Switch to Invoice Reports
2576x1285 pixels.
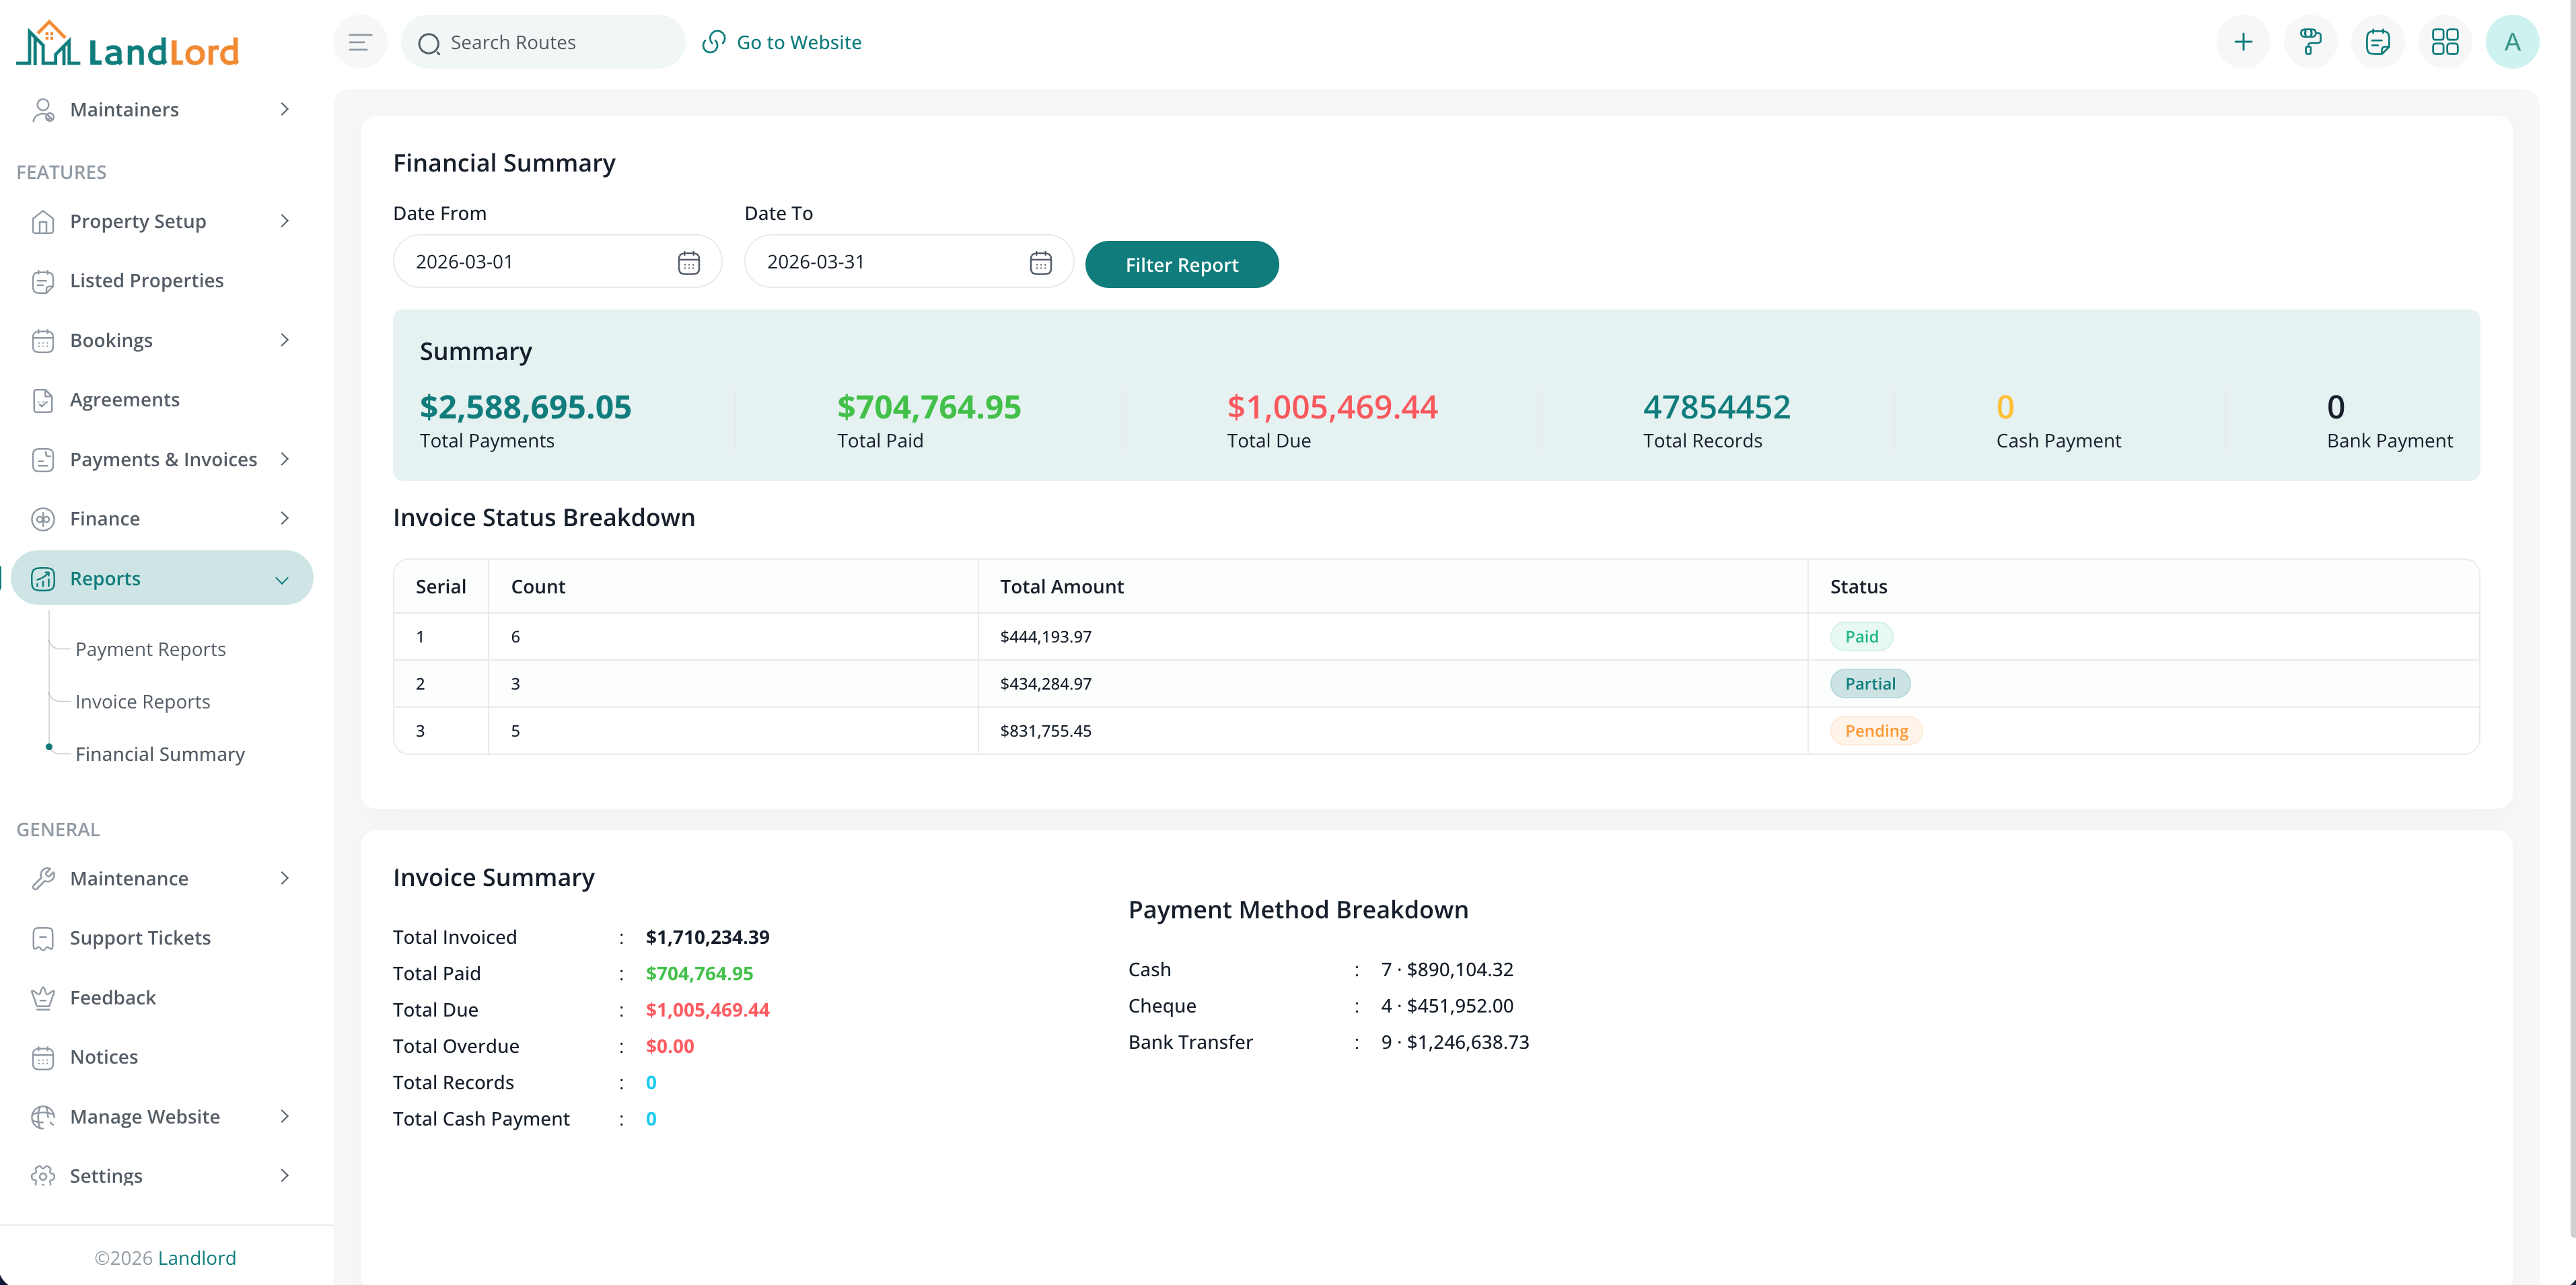pos(143,701)
